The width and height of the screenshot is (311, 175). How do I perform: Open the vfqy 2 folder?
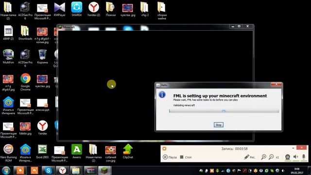(x=145, y=9)
